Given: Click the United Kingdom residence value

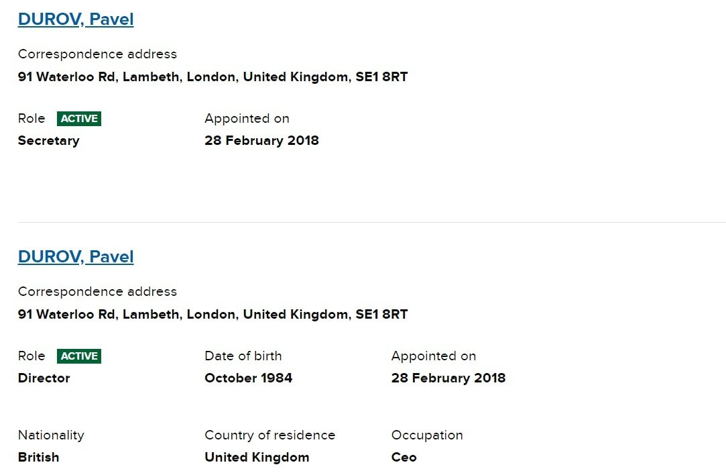Looking at the screenshot, I should click(x=257, y=458).
